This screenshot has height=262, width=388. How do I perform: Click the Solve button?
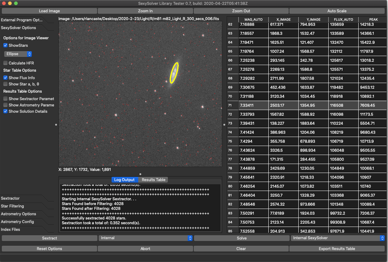coord(242,238)
